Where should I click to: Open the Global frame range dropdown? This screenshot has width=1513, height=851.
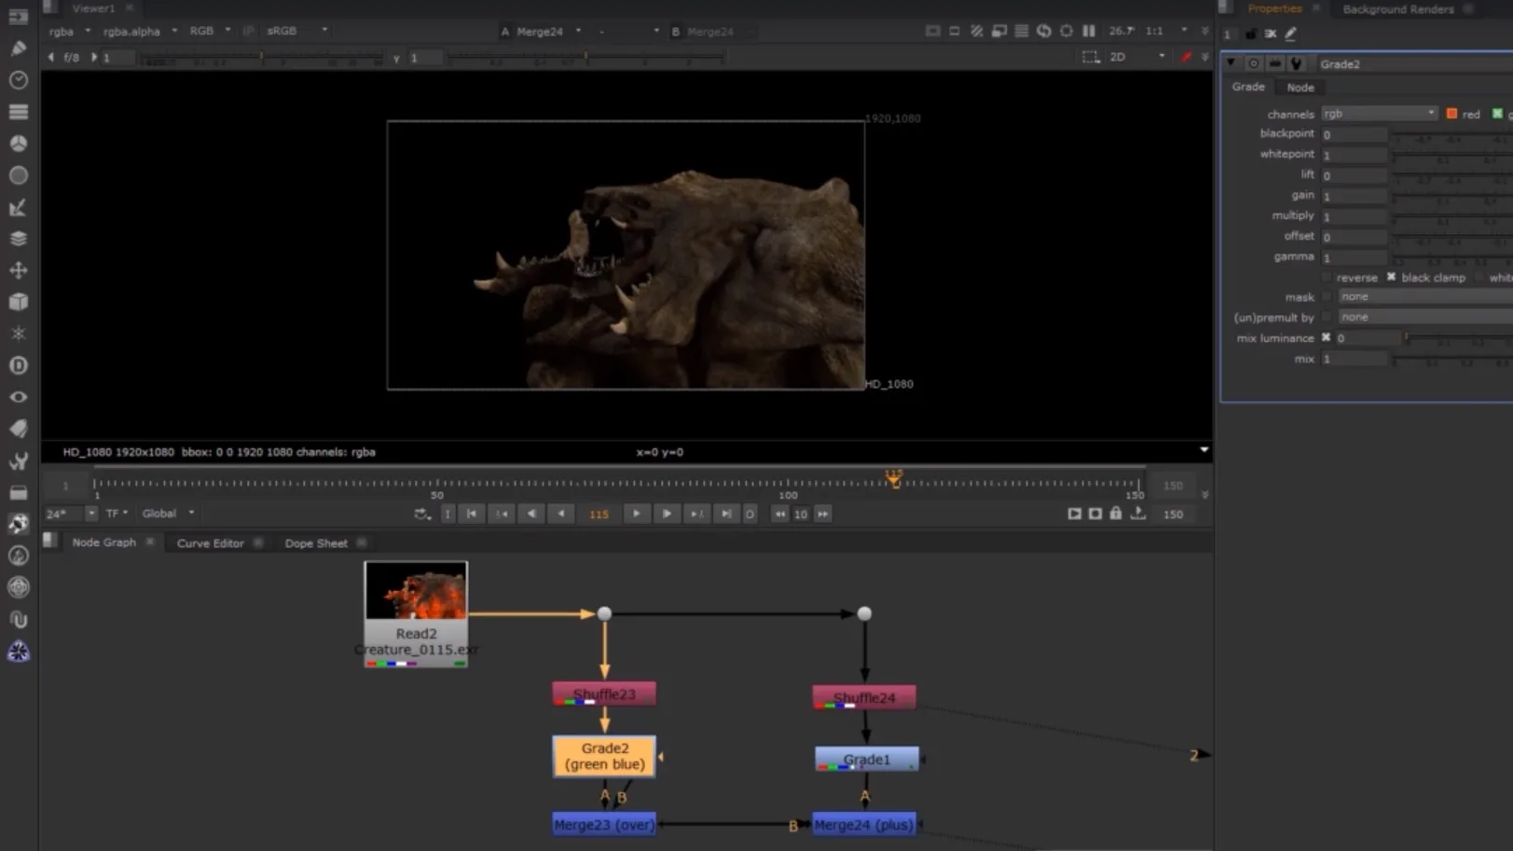click(166, 513)
